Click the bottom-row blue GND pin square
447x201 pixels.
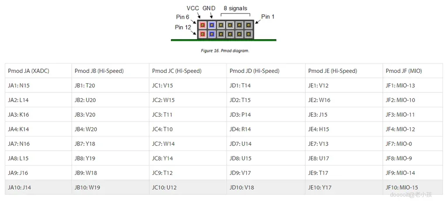[x=212, y=34]
